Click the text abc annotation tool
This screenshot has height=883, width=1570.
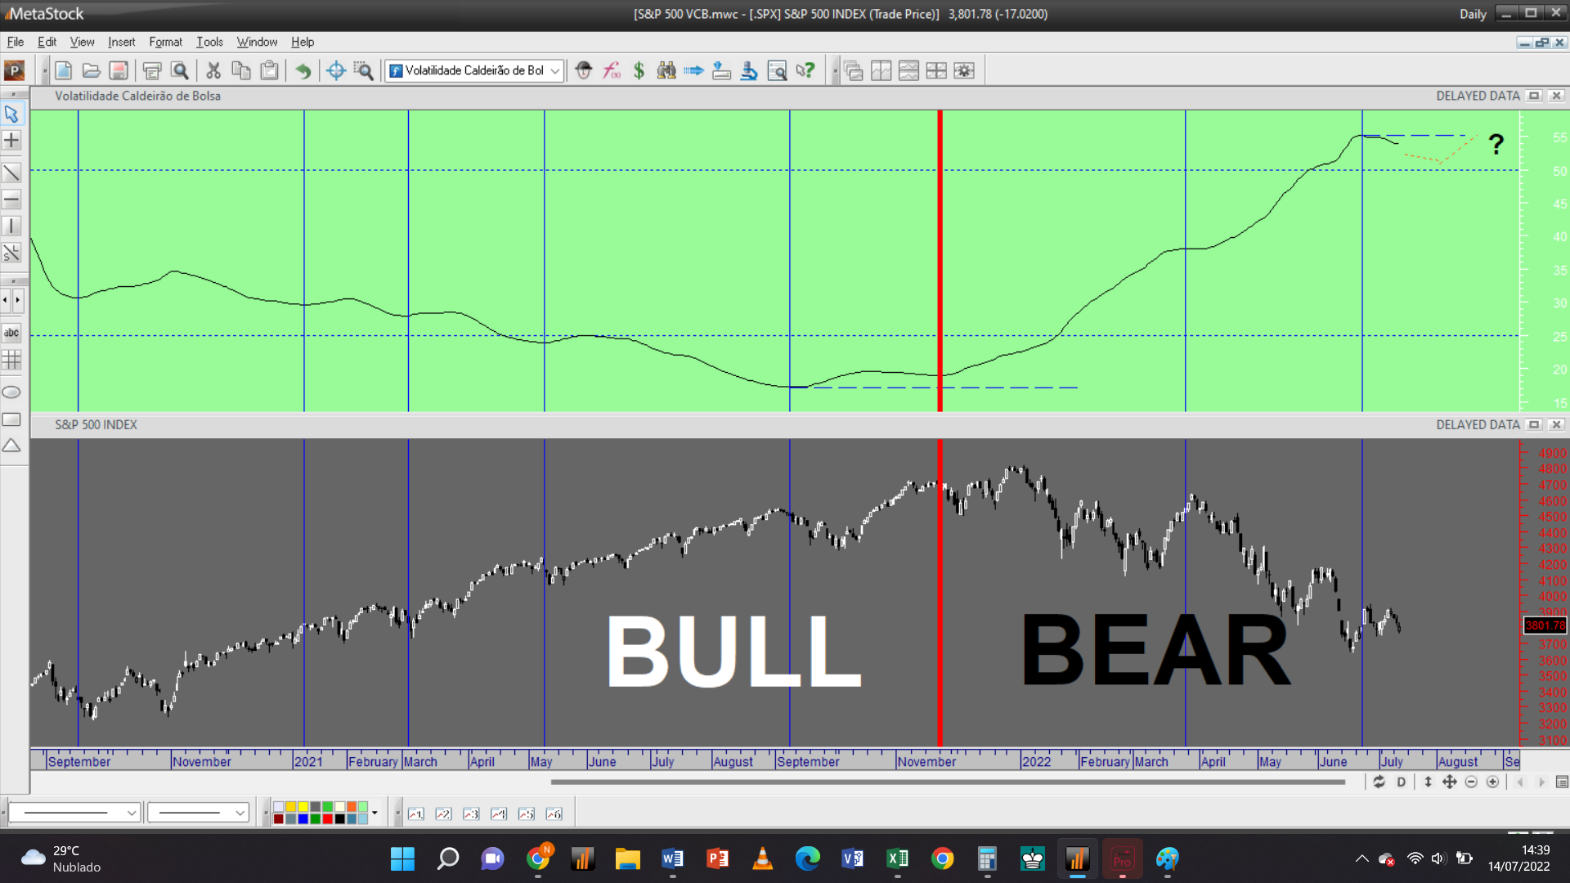click(11, 333)
